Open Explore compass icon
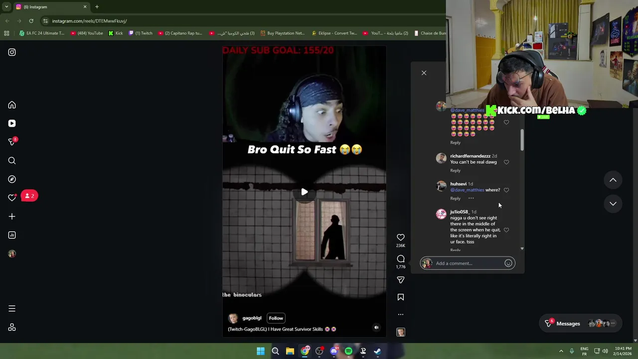 (x=12, y=179)
